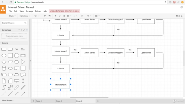Toggle the format panel icon

coord(179,16)
